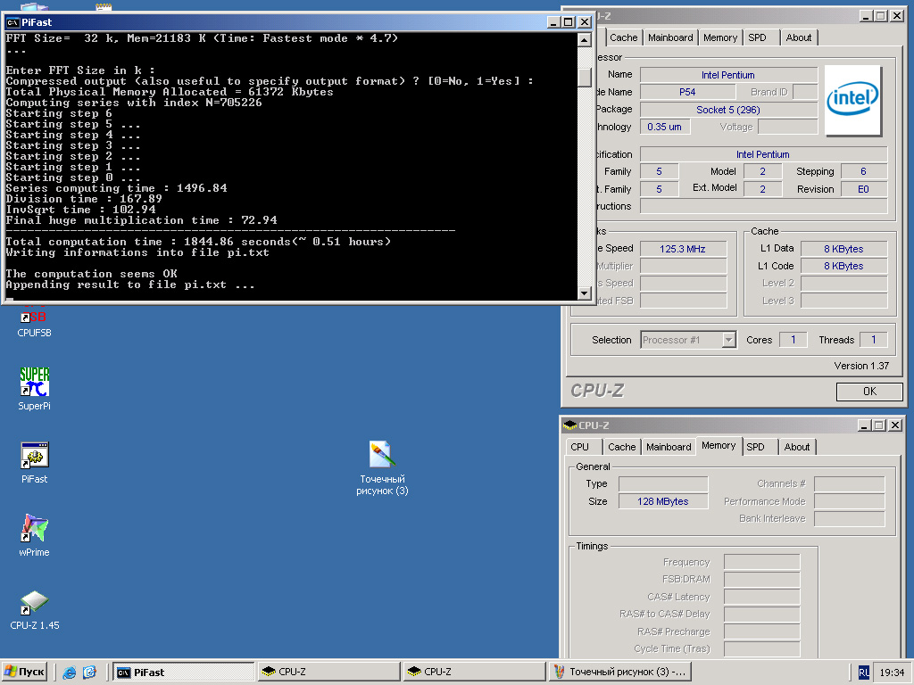Close the lower CPU-Z window
This screenshot has height=685, width=914.
(x=895, y=425)
